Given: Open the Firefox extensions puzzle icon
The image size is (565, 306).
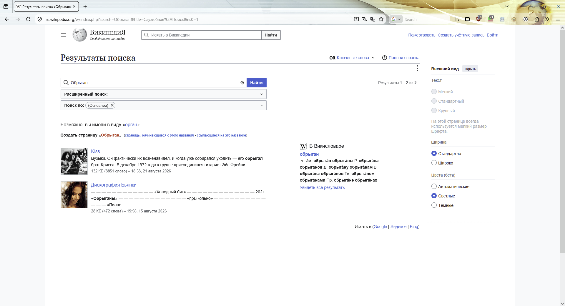Looking at the screenshot, I should point(537,19).
